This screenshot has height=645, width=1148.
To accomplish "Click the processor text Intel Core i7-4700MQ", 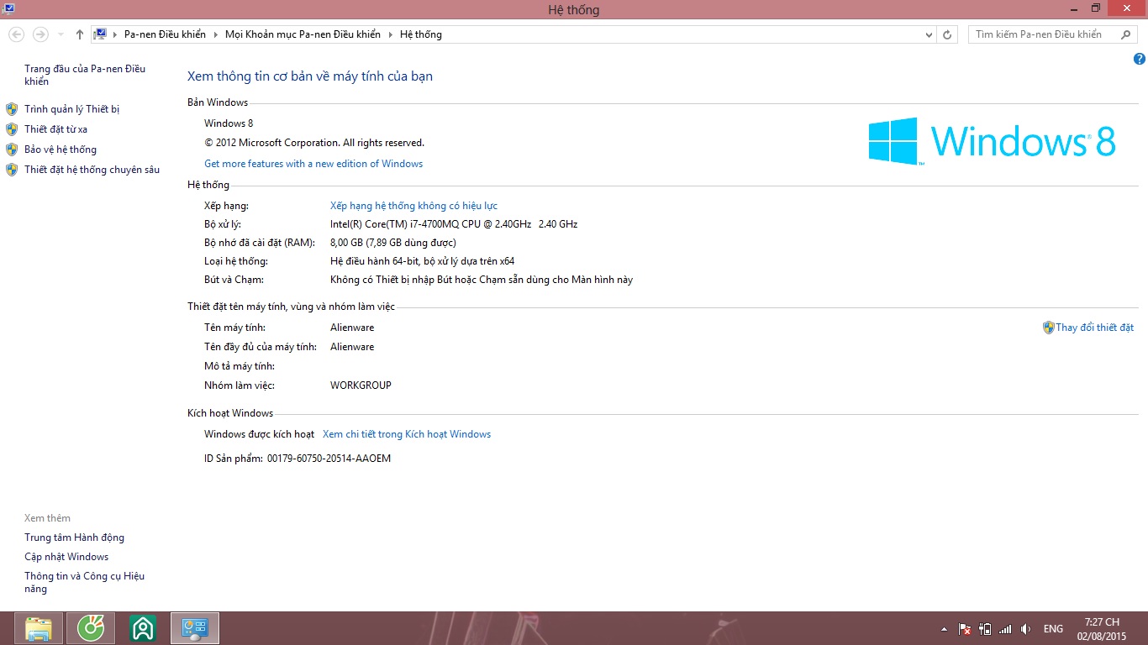I will point(454,224).
